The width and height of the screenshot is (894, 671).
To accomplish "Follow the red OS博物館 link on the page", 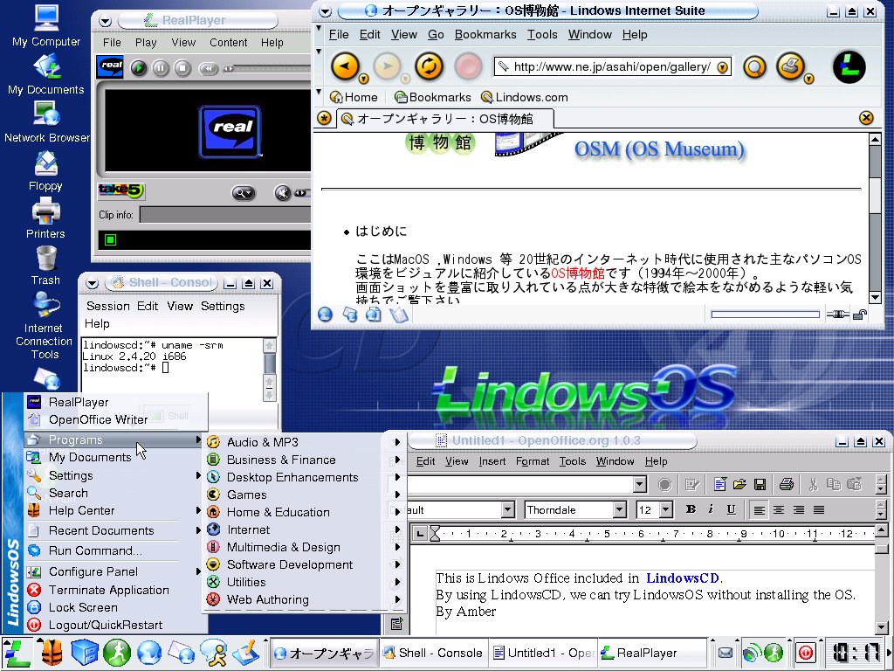I will click(x=578, y=273).
